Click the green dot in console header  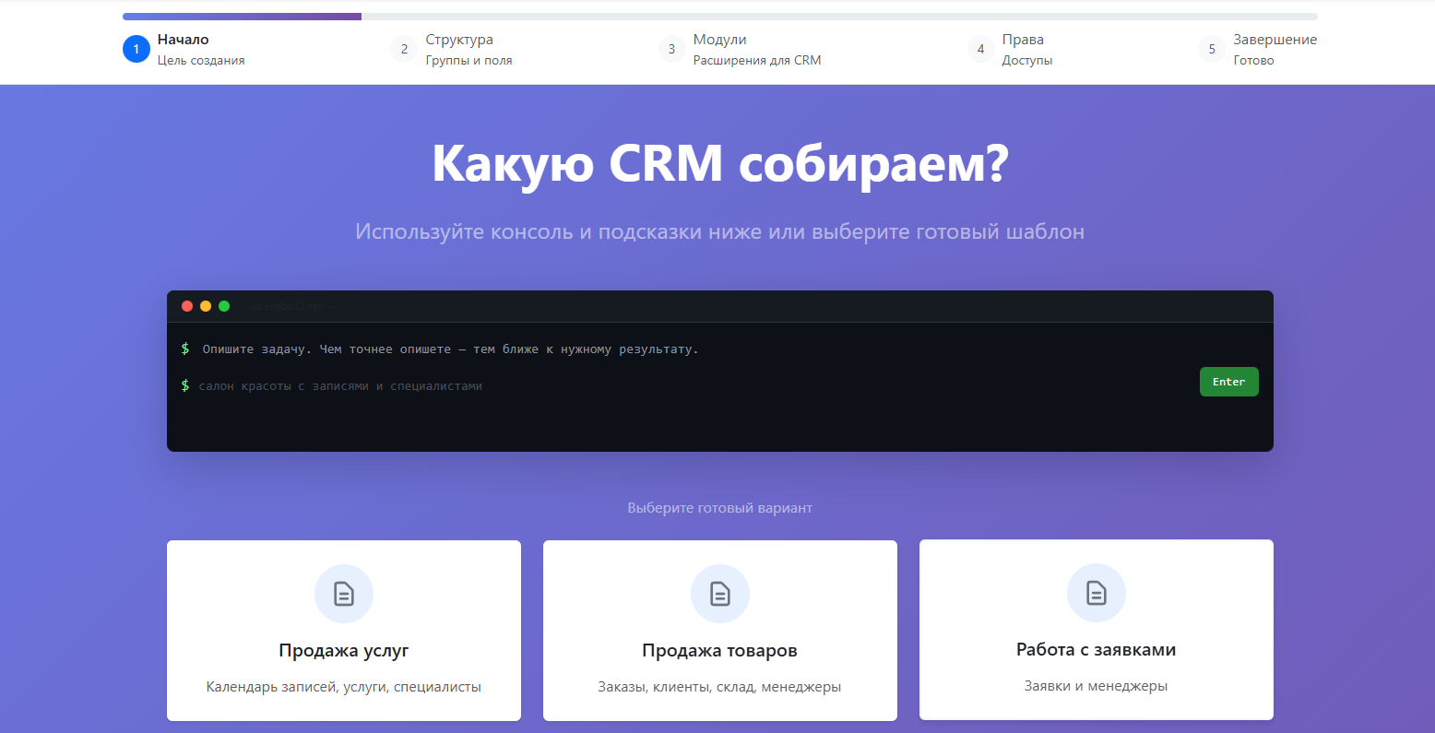point(224,306)
